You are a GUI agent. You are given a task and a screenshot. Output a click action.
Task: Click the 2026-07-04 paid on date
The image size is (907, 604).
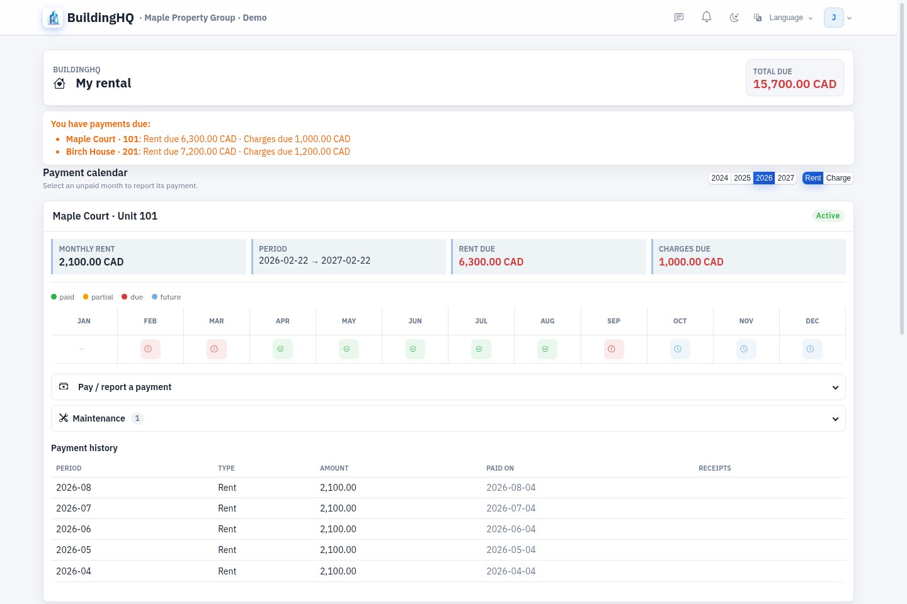(511, 508)
